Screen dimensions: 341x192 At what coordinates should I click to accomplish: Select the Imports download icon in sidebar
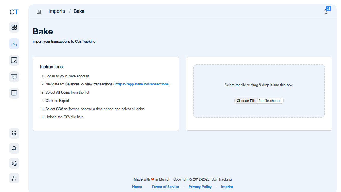point(14,44)
